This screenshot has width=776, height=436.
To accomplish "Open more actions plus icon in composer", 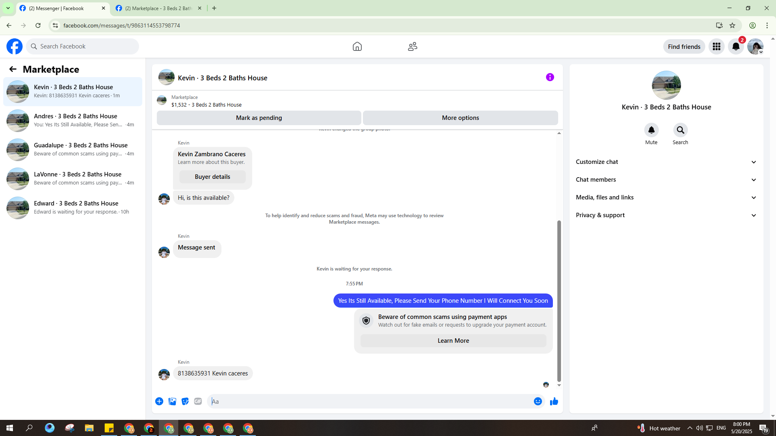I will point(159,401).
